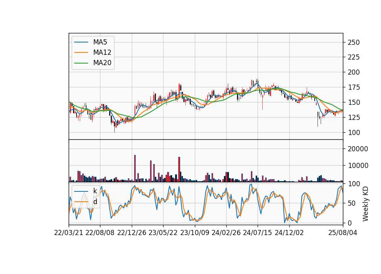Click the blue MA5 legend line sample
The width and height of the screenshot is (381, 274).
coord(81,42)
